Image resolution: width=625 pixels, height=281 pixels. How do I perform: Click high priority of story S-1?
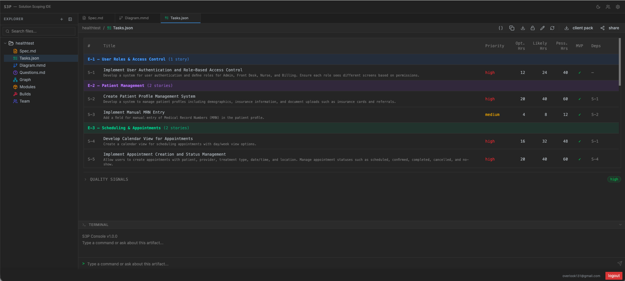pyautogui.click(x=490, y=73)
